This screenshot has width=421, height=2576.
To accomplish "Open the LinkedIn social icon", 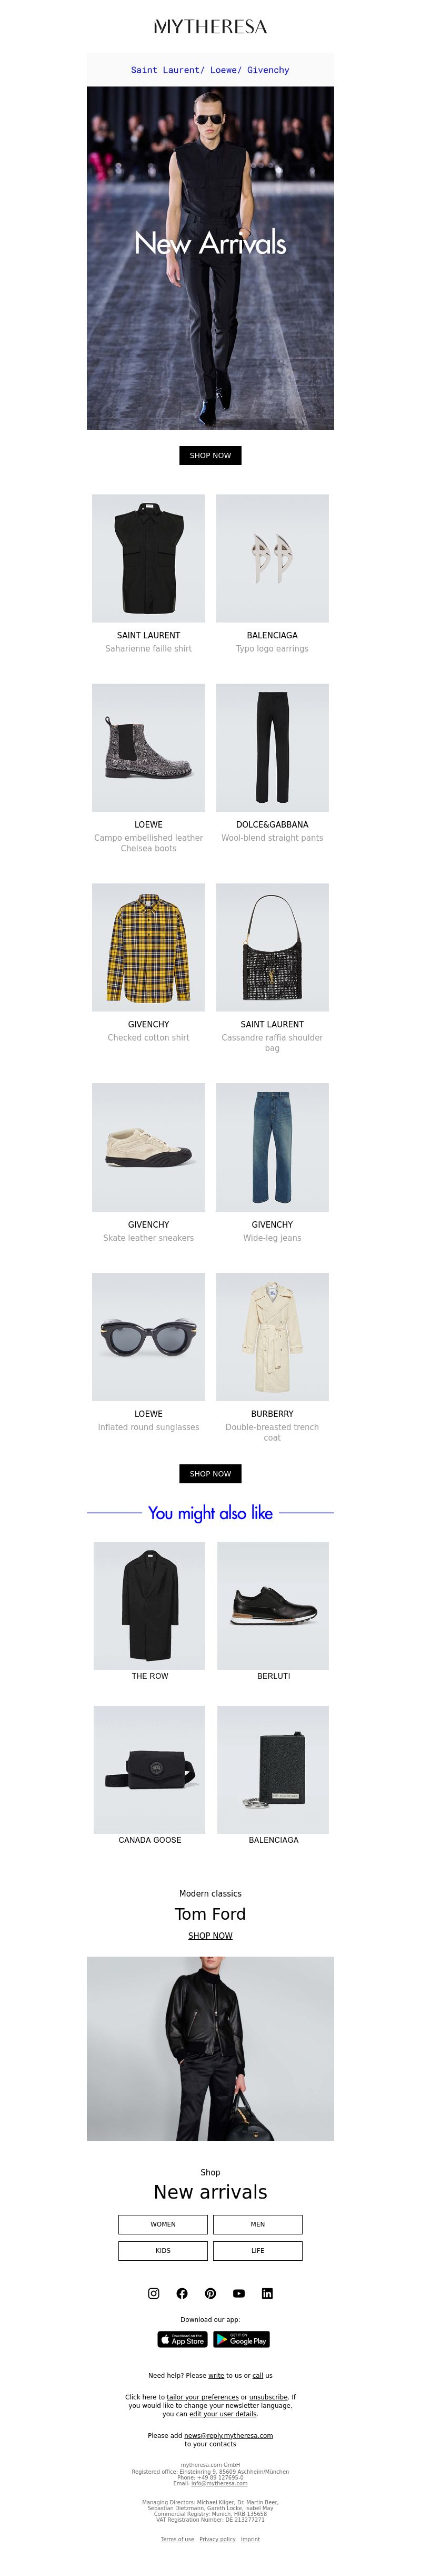I will click(267, 2293).
